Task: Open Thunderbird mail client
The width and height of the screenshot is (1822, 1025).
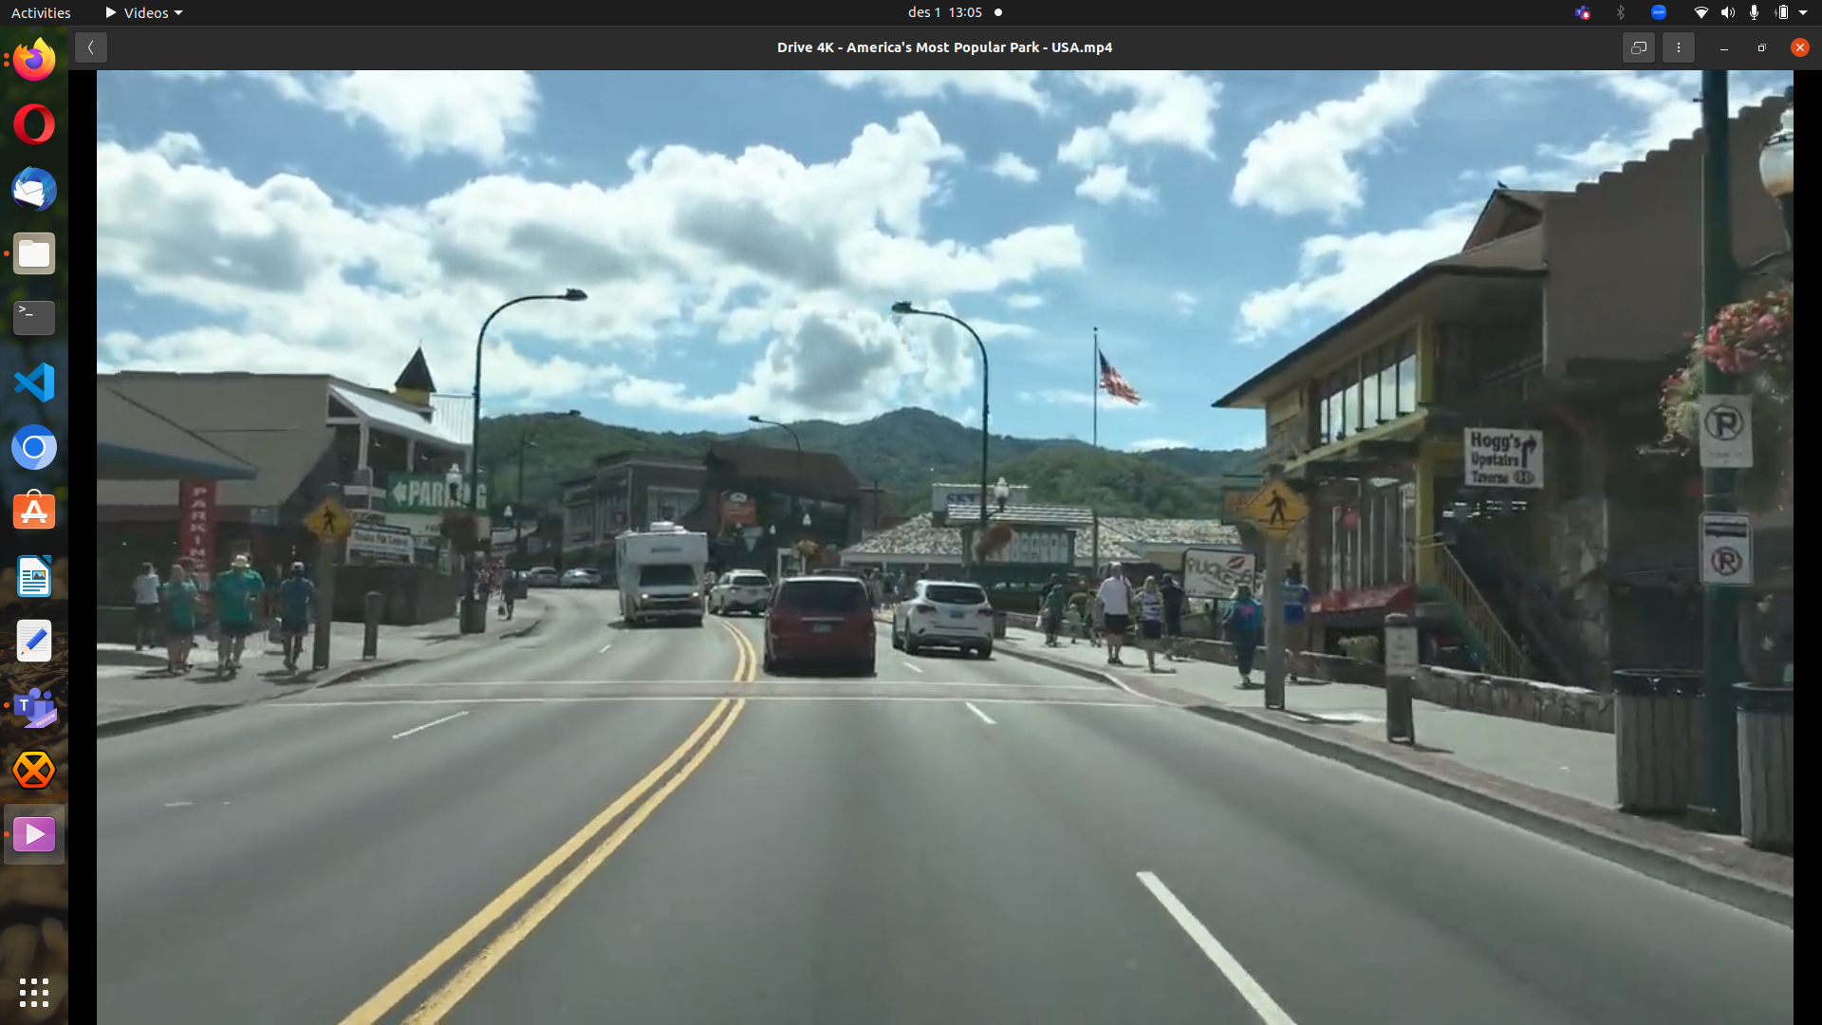Action: click(x=33, y=189)
